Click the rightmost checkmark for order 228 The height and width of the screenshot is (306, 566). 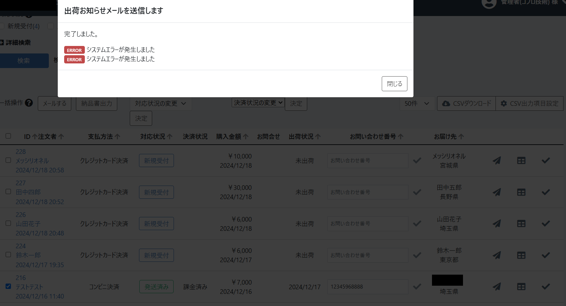546,161
